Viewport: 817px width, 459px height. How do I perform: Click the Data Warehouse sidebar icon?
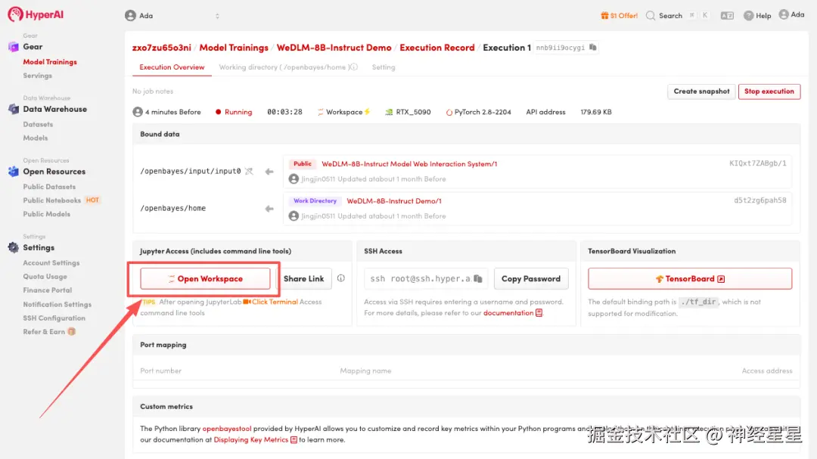[x=14, y=109]
